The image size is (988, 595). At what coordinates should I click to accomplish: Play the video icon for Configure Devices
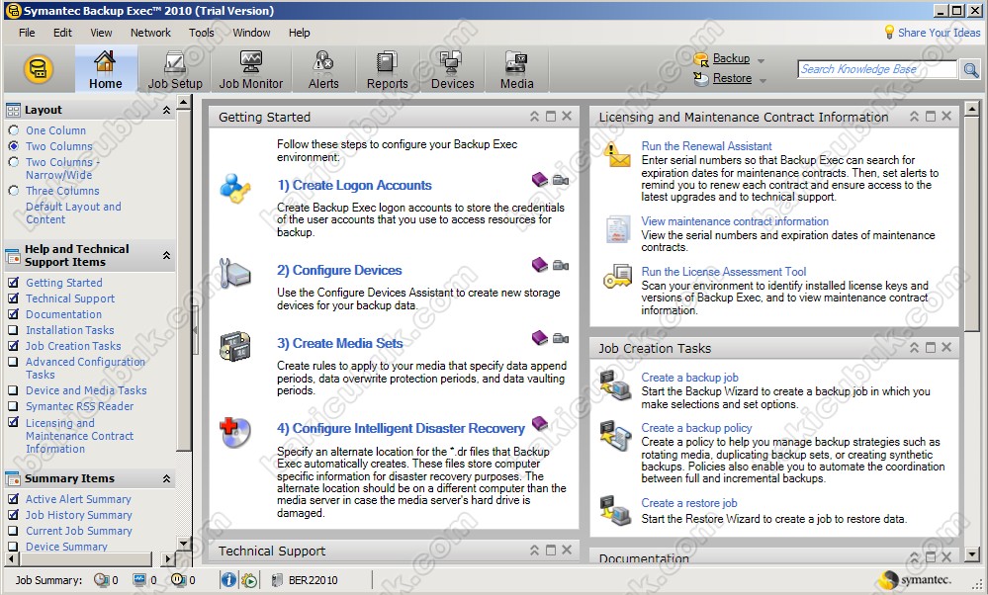[x=560, y=266]
